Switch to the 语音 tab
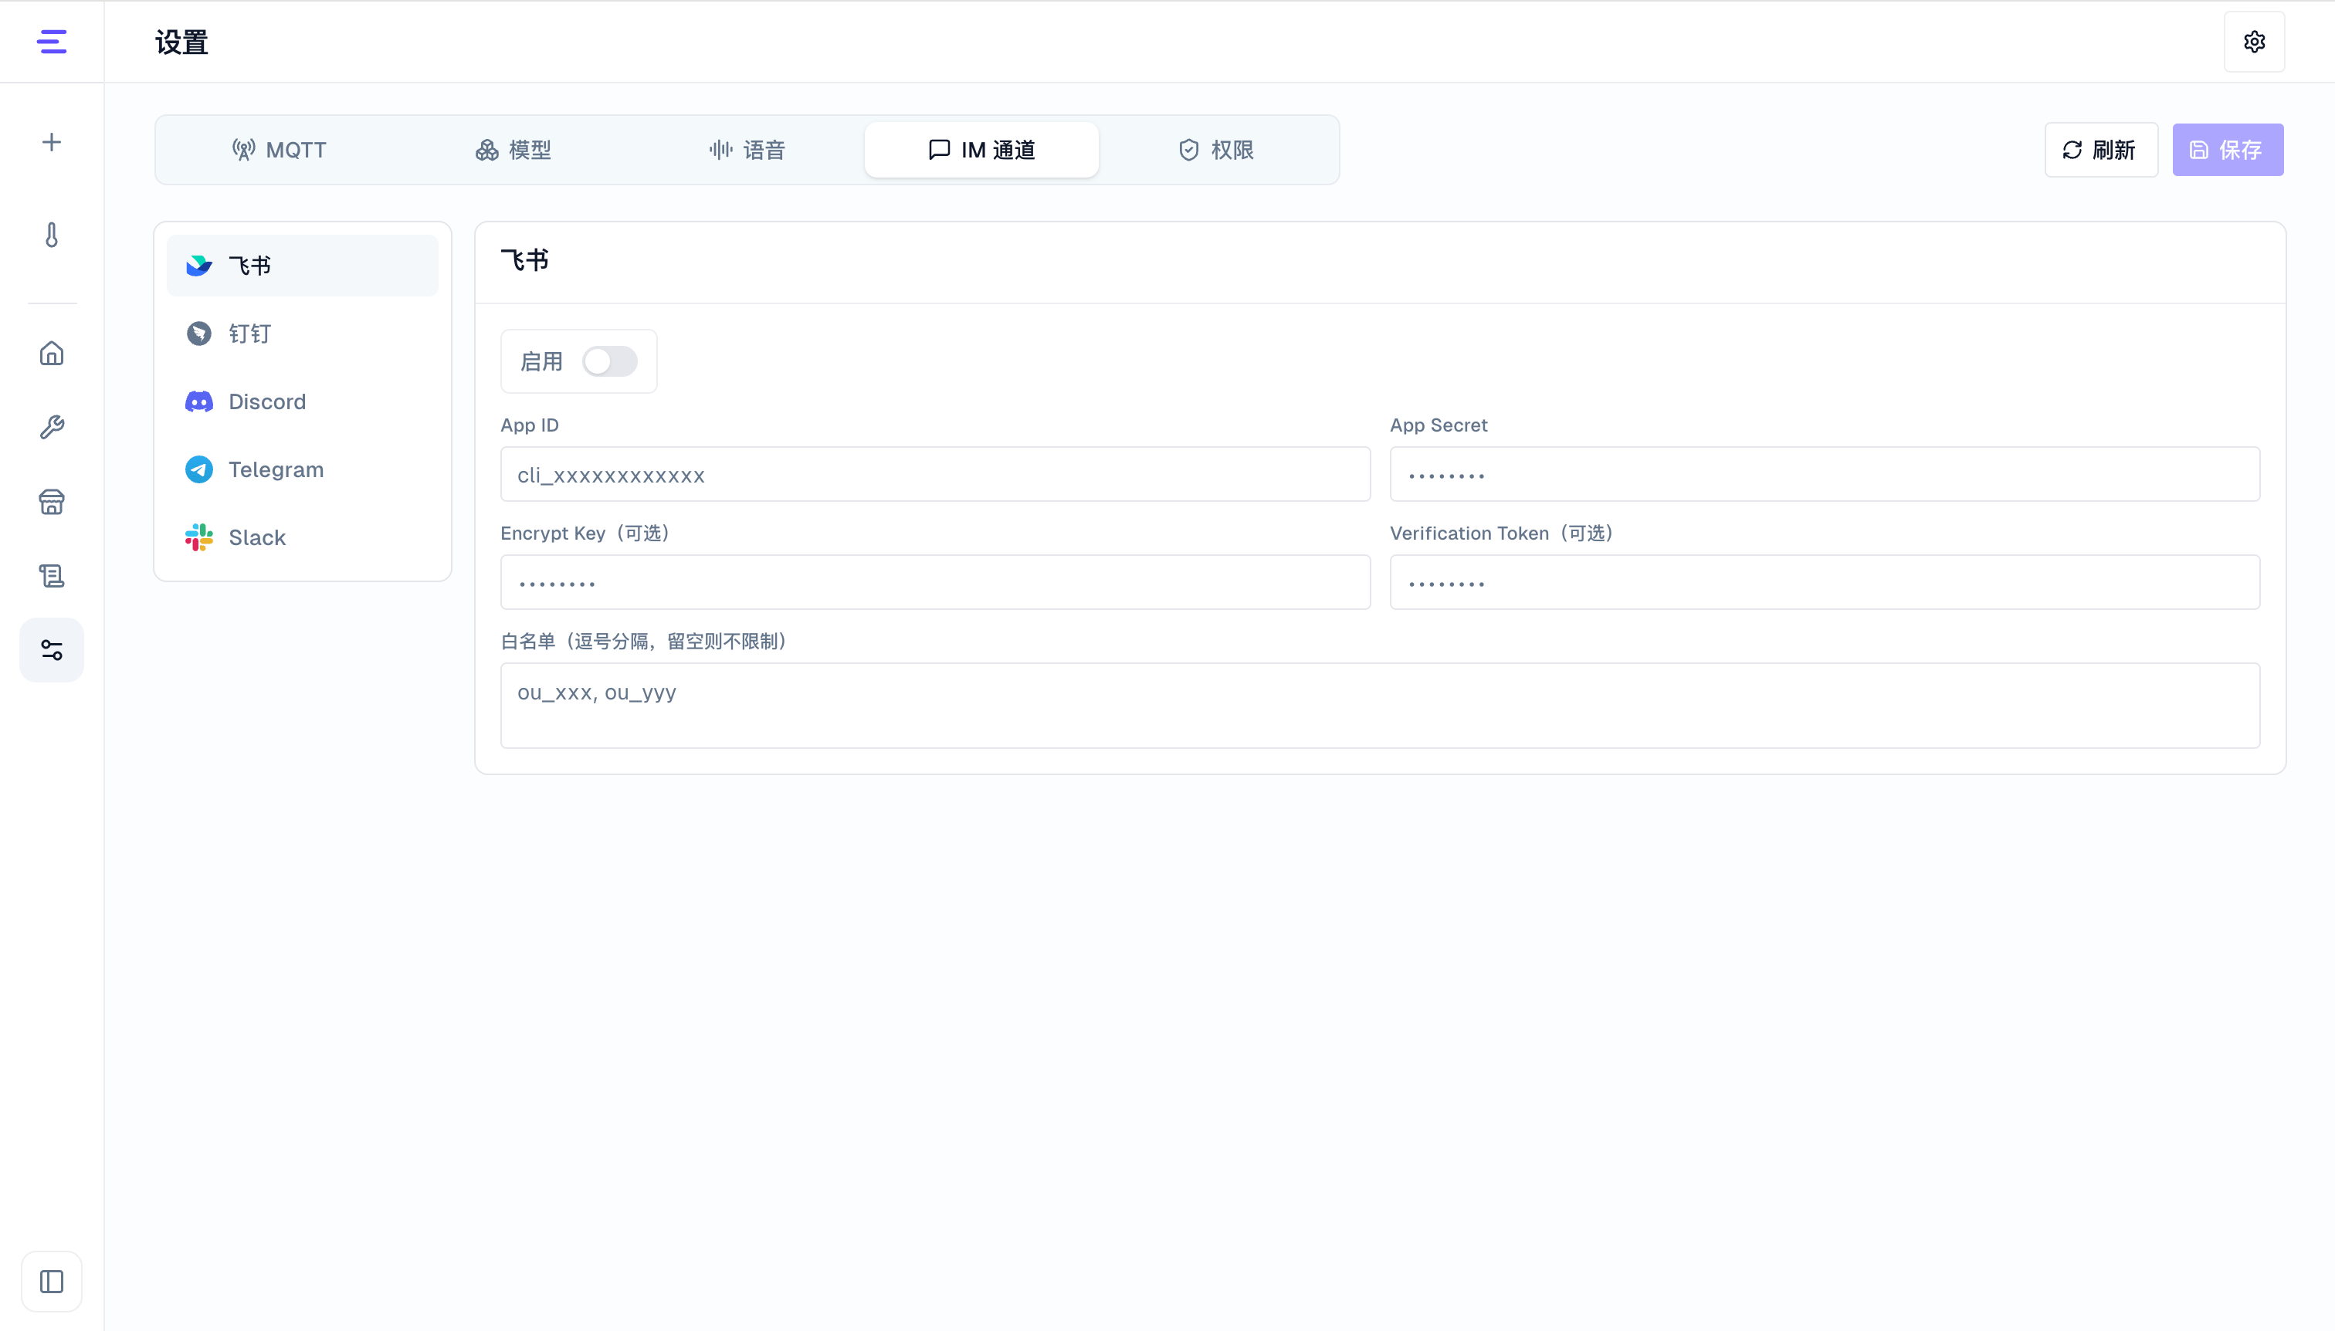 (748, 150)
